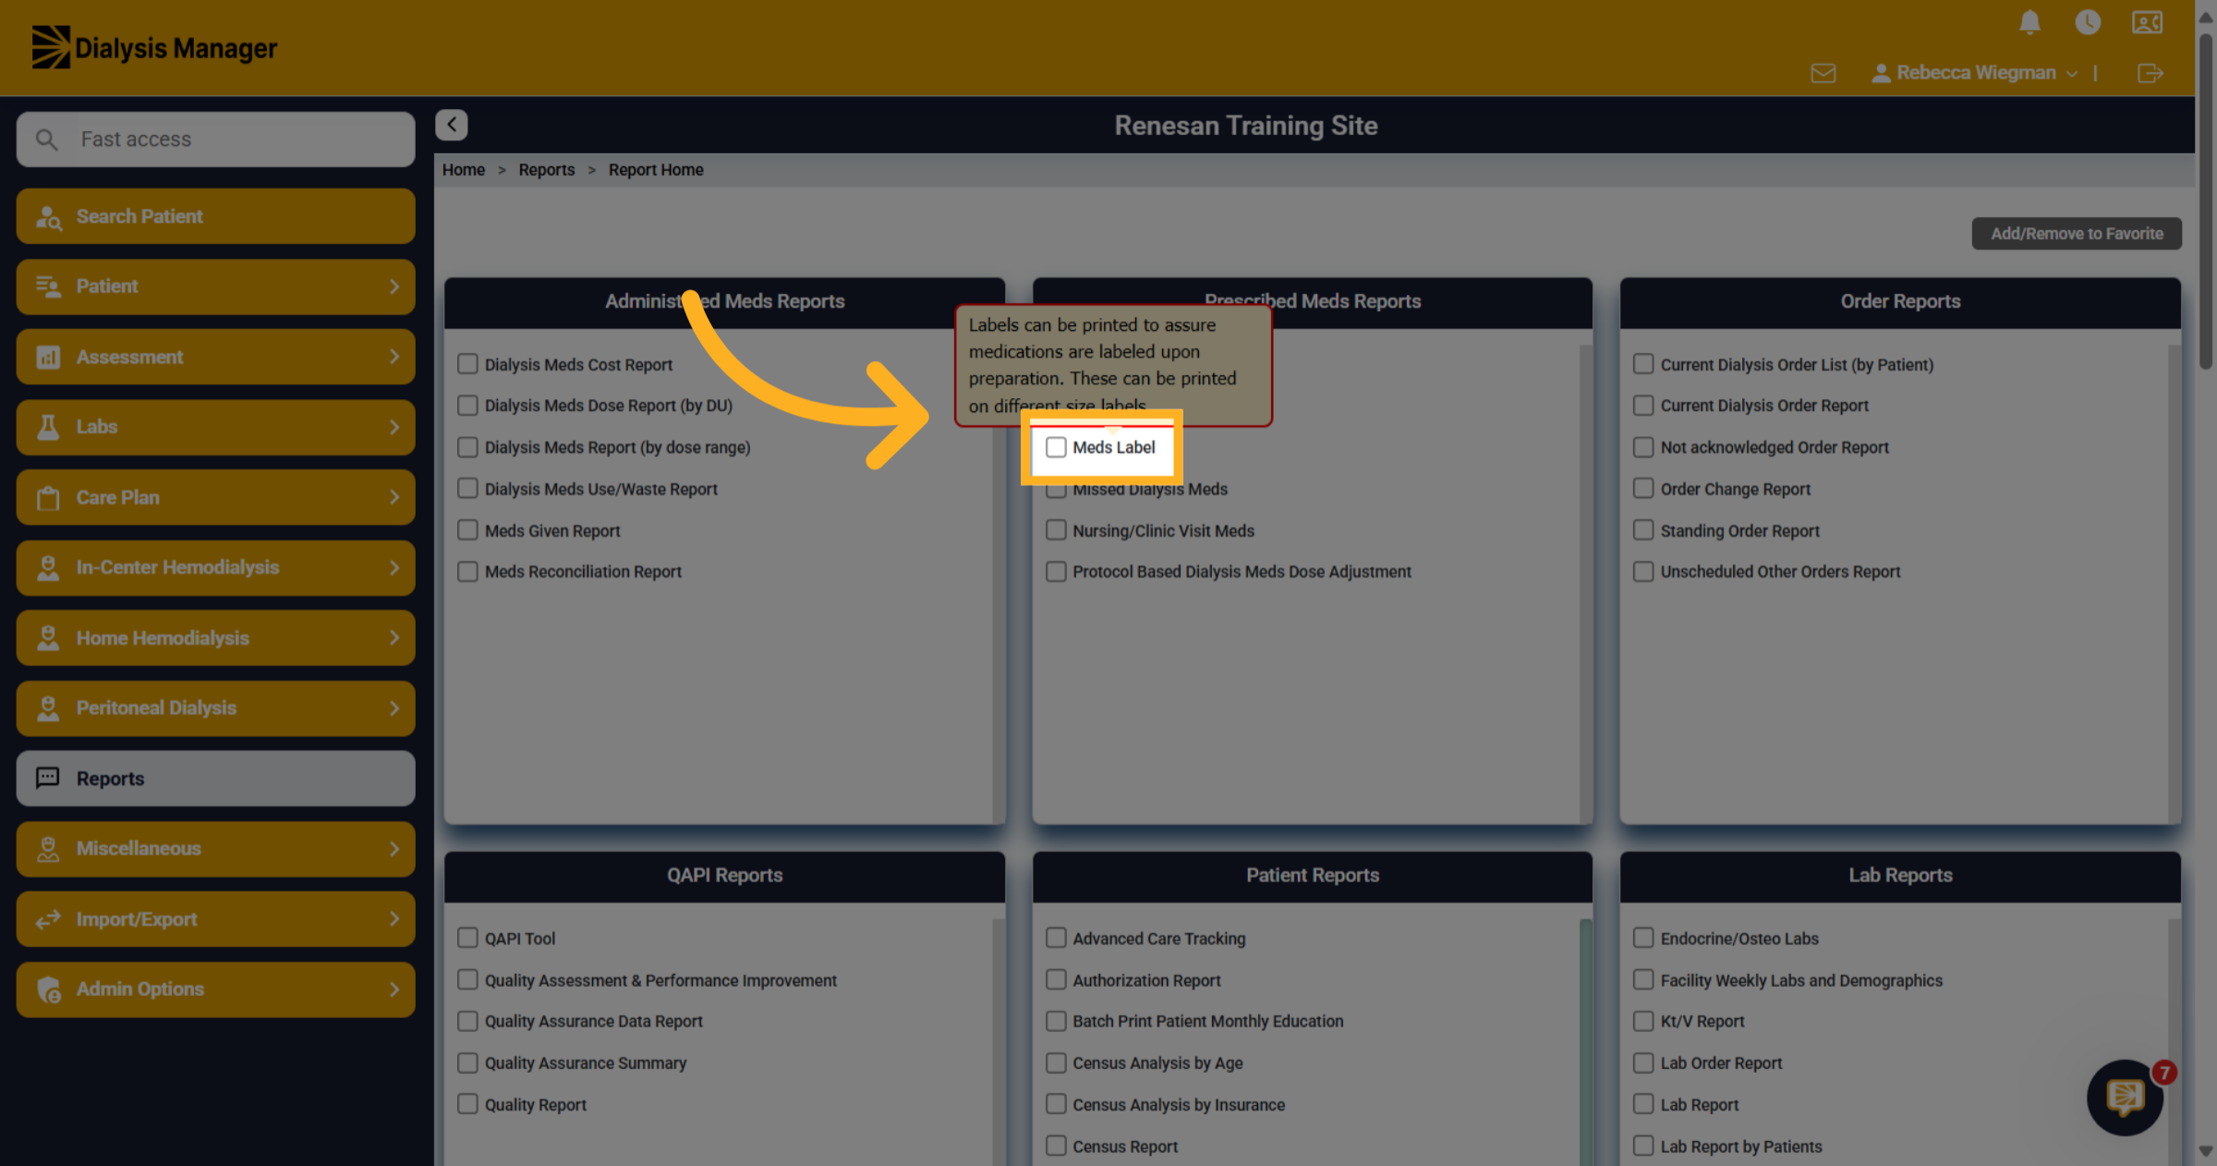Image resolution: width=2217 pixels, height=1166 pixels.
Task: Open the notifications bell icon
Action: point(2029,22)
